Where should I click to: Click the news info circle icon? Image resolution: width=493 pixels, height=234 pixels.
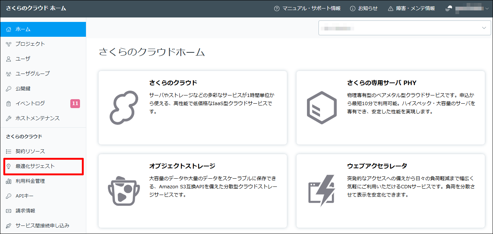[x=352, y=8]
